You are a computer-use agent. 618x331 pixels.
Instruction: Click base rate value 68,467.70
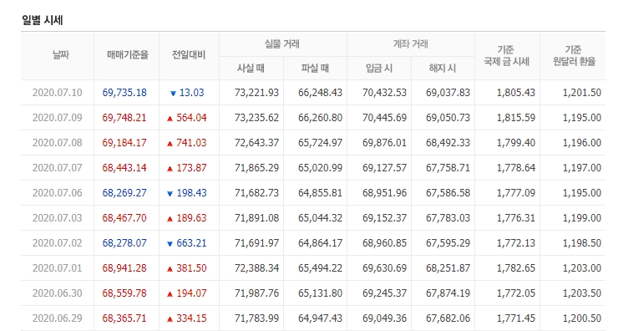tap(124, 218)
